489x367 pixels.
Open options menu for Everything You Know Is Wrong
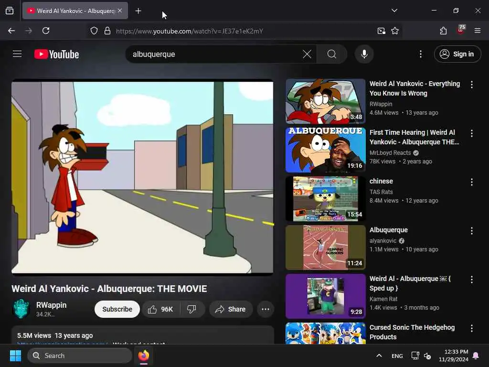tap(471, 84)
